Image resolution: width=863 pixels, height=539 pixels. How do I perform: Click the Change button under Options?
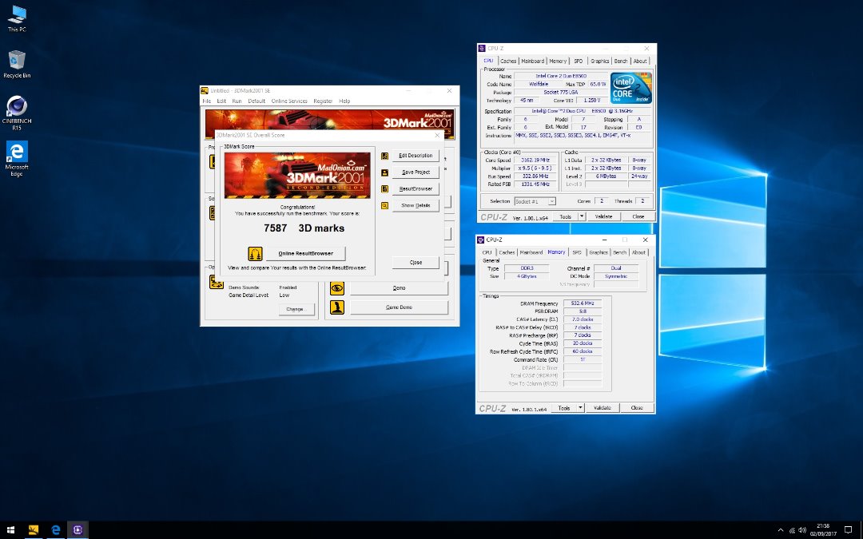[x=295, y=309]
